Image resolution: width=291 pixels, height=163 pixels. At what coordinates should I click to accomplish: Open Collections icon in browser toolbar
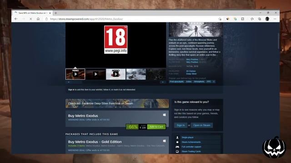coord(260,19)
